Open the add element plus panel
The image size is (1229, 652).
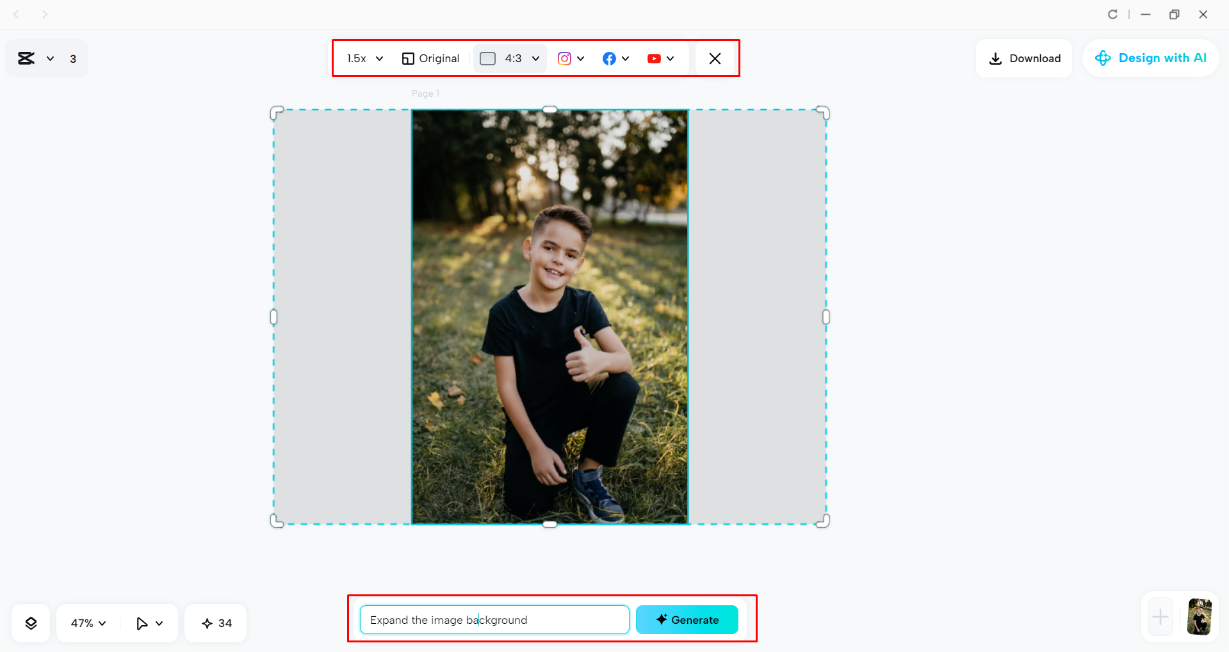click(1159, 617)
